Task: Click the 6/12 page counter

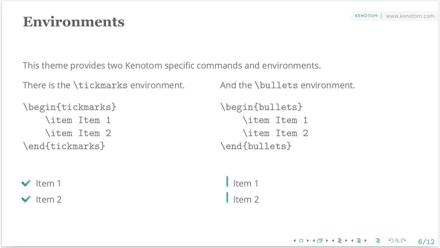Action: point(426,242)
